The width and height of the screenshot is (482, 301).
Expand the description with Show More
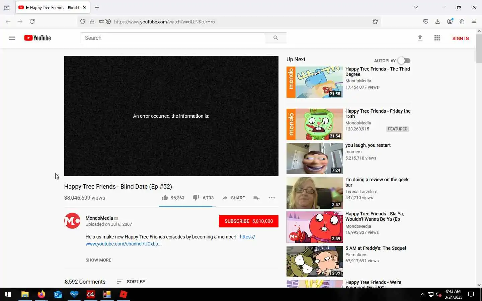(98, 260)
